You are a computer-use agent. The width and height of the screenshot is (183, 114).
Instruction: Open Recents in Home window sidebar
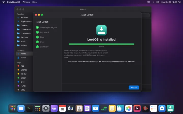point(24,17)
